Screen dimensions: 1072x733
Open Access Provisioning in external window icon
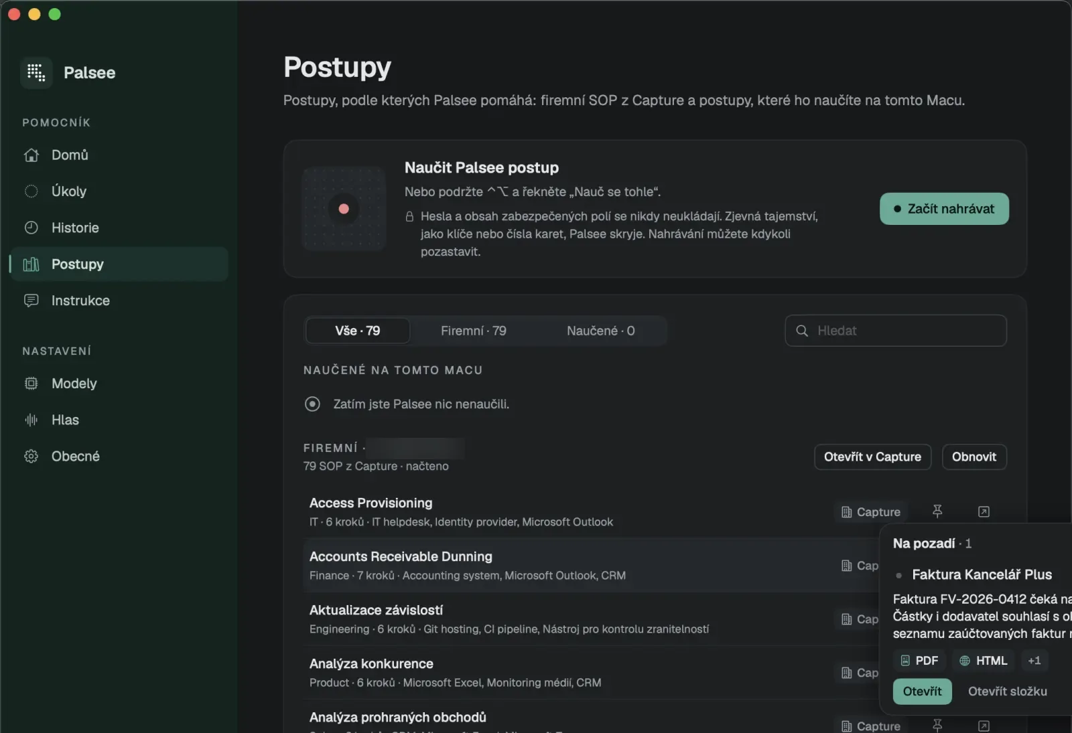pyautogui.click(x=984, y=511)
